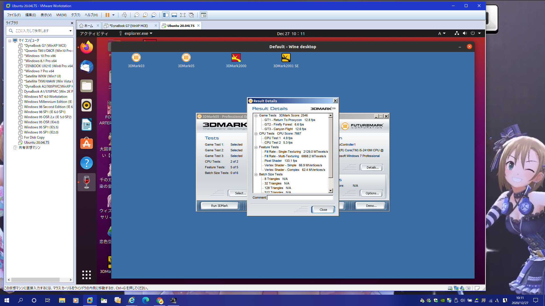Open the Ubuntu system power menu arrow

[x=479, y=33]
